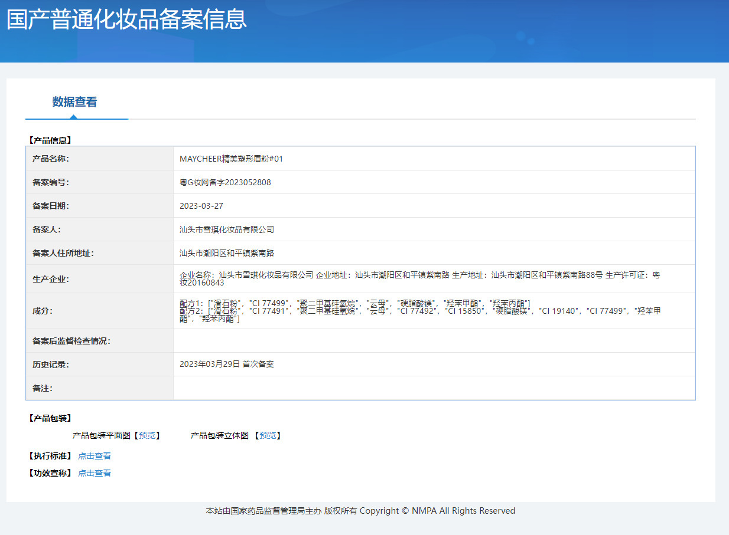Click the 配方1 ingredient list
The image size is (729, 535).
(x=354, y=303)
